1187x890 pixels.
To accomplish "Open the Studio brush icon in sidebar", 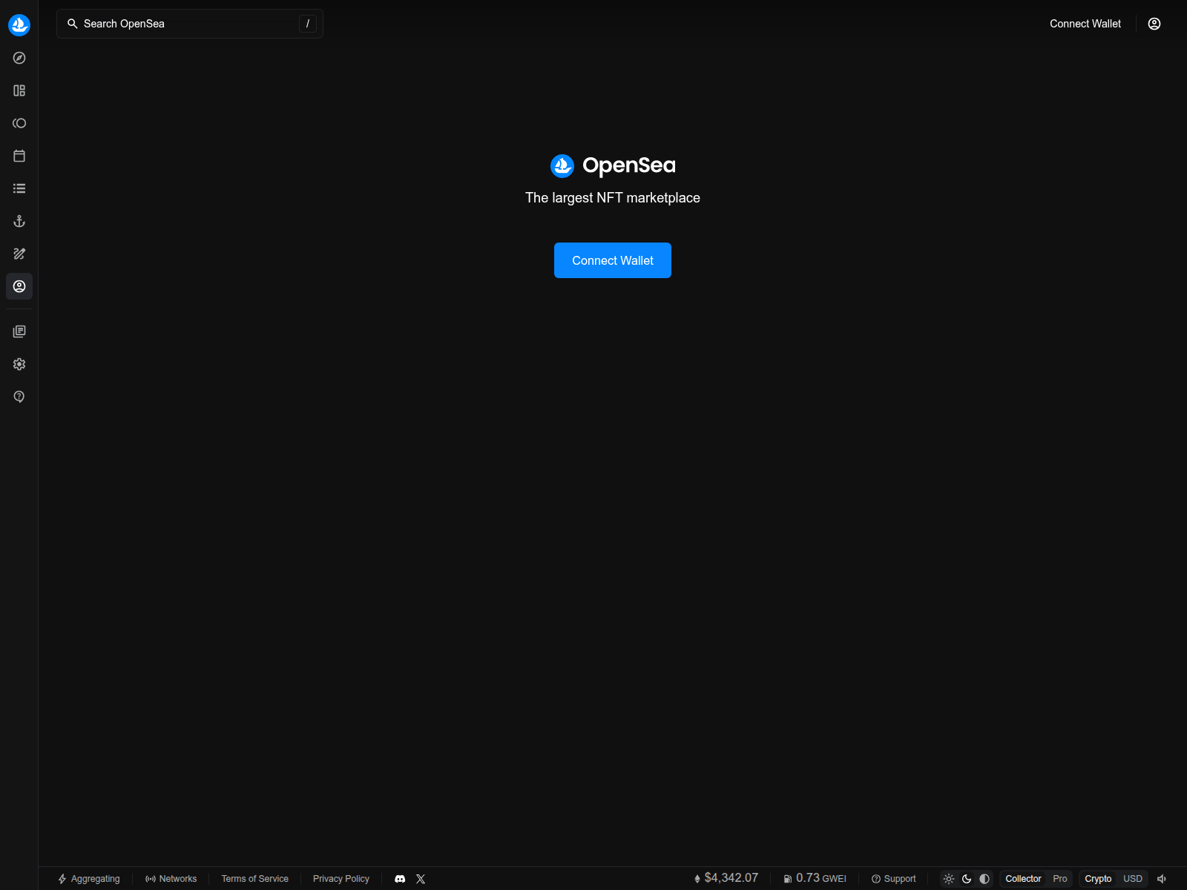I will click(19, 254).
